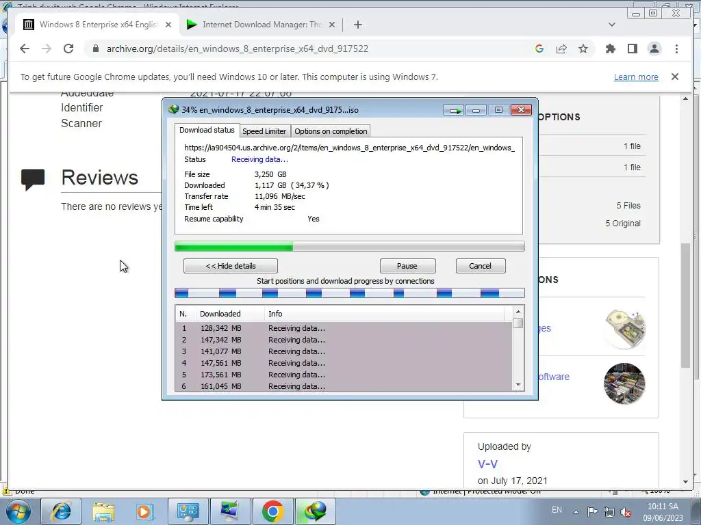Image resolution: width=701 pixels, height=525 pixels.
Task: Open a new Chrome tab
Action: tap(357, 25)
